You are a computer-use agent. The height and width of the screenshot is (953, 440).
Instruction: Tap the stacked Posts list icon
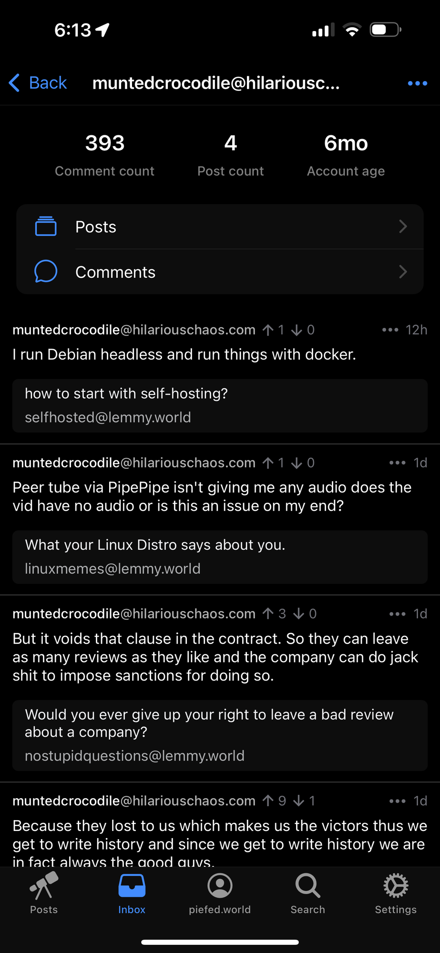point(46,226)
